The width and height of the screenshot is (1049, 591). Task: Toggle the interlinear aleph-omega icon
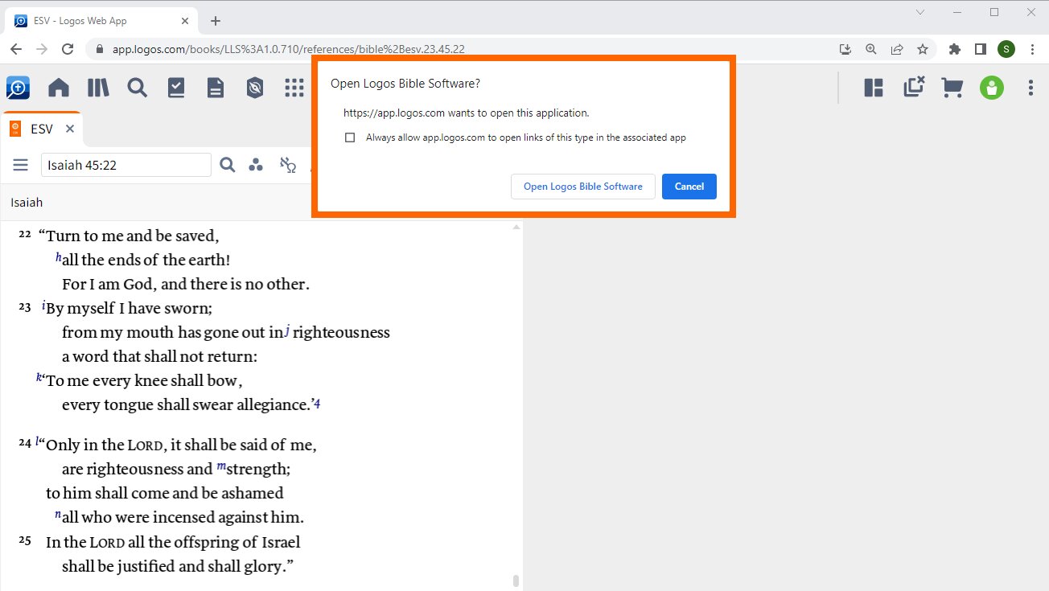pos(287,165)
